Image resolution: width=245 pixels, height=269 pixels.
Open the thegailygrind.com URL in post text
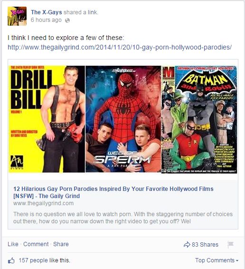coord(120,47)
